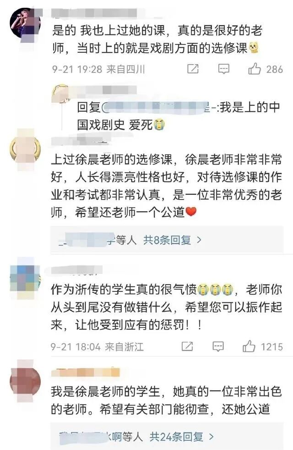Share the comment posted from 浙江
The height and width of the screenshot is (450, 293).
click(187, 346)
